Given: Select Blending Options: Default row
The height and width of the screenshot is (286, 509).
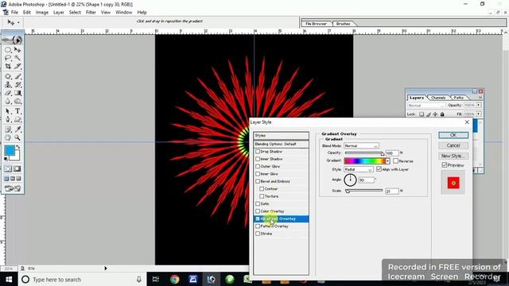Looking at the screenshot, I should (281, 144).
